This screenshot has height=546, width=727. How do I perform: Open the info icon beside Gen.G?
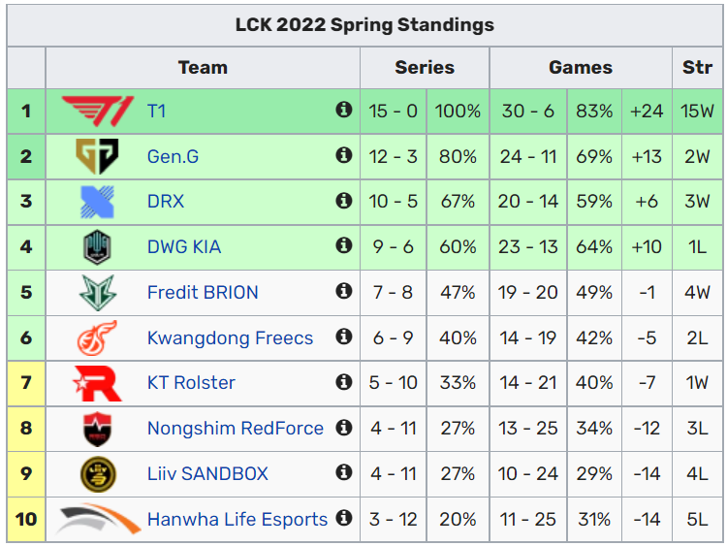pyautogui.click(x=343, y=155)
